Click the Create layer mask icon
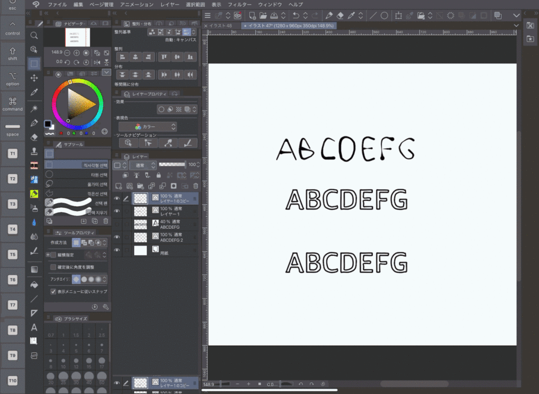Viewport: 539px width, 394px height. (x=173, y=186)
